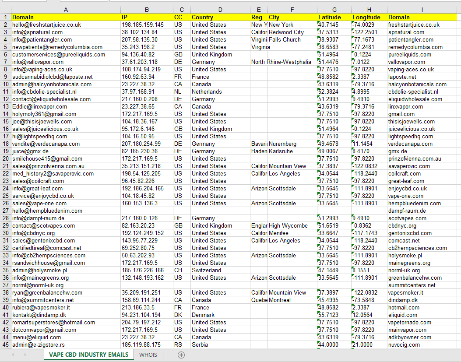Select cell newpatients@remedycolumbia.com
This screenshot has height=362, width=461.
coord(66,47)
